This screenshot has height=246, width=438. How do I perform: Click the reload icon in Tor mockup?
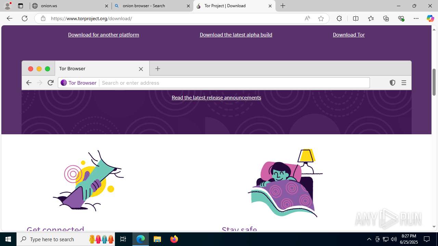point(51,83)
